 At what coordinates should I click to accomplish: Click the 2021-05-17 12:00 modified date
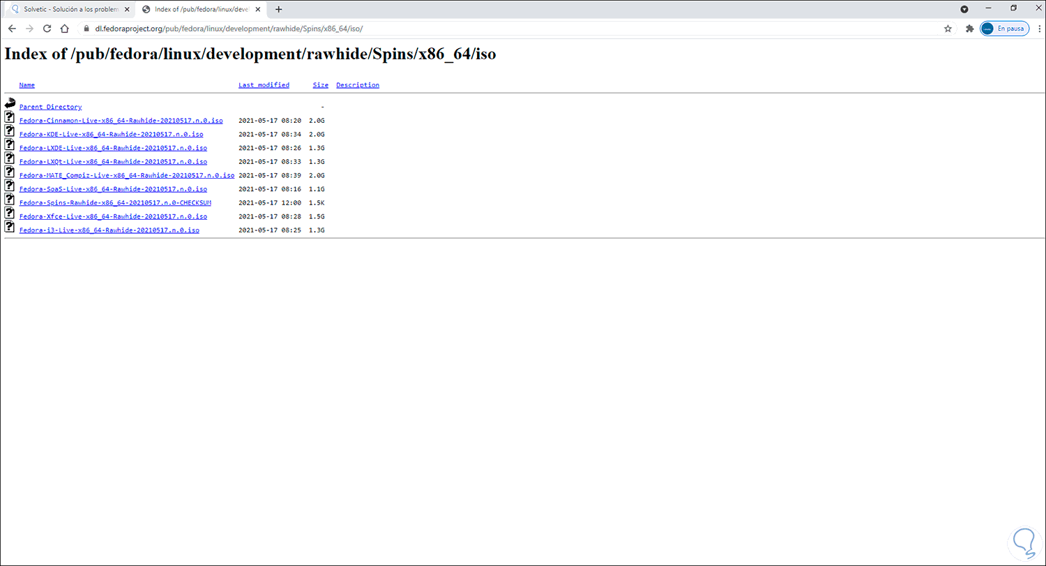coord(270,202)
